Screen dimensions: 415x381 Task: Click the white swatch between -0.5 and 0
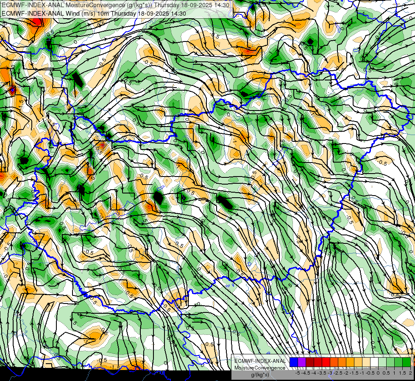pos(374,362)
